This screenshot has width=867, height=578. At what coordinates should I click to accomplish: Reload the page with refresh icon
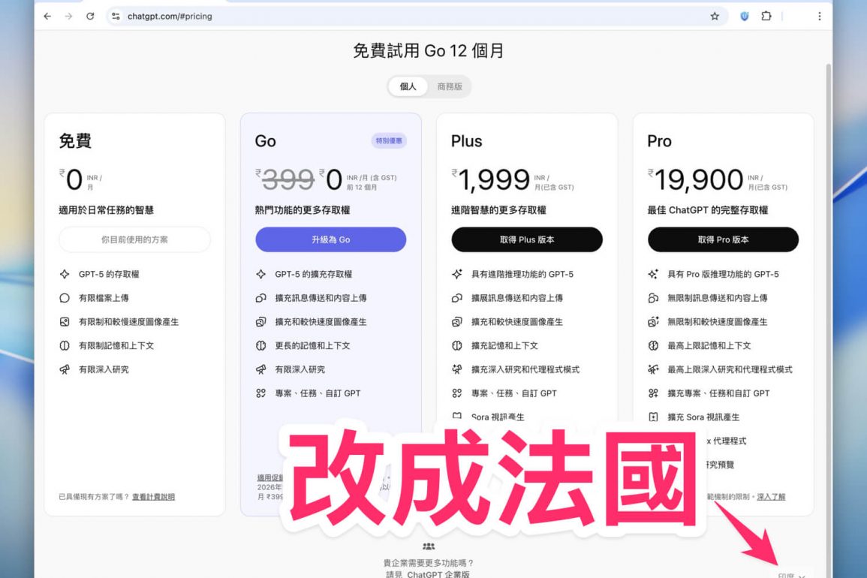coord(90,16)
